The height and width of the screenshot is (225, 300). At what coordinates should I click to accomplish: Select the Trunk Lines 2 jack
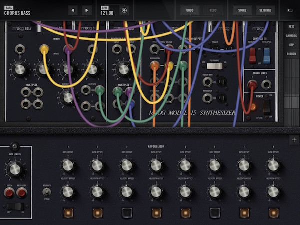[266, 84]
